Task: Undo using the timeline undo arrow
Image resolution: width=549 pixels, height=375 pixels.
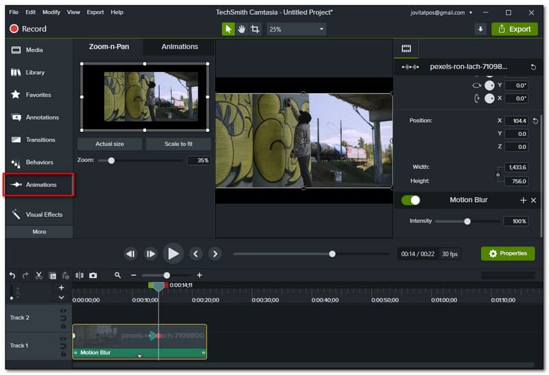Action: [12, 275]
